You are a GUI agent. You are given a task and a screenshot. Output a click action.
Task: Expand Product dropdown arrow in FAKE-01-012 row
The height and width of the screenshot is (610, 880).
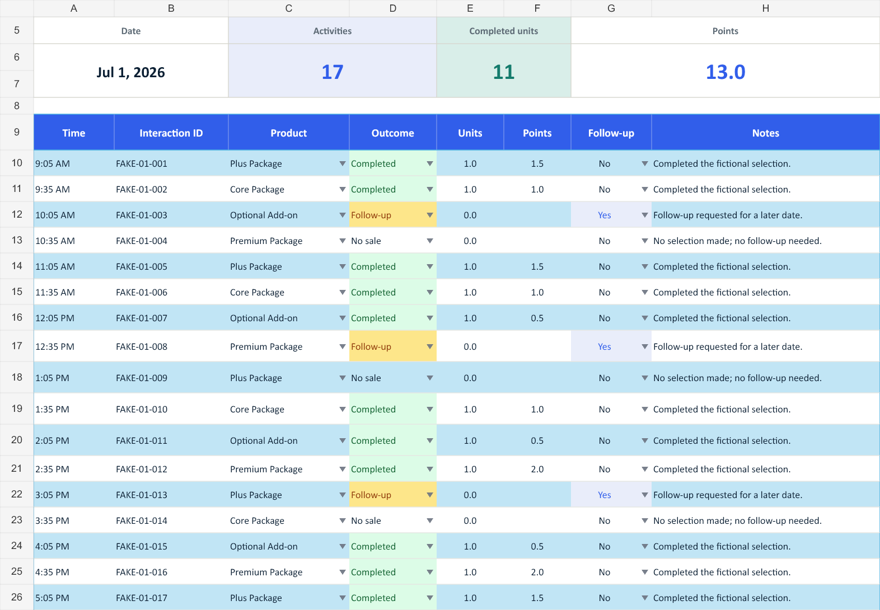pyautogui.click(x=343, y=469)
